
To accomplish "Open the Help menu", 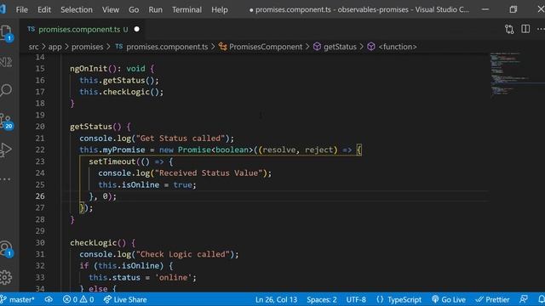I will [220, 9].
